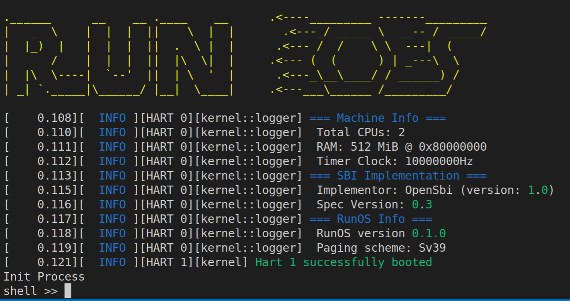Screen dimensions: 570x301
Task: Click the timestamp '0.117'
Action: point(54,219)
